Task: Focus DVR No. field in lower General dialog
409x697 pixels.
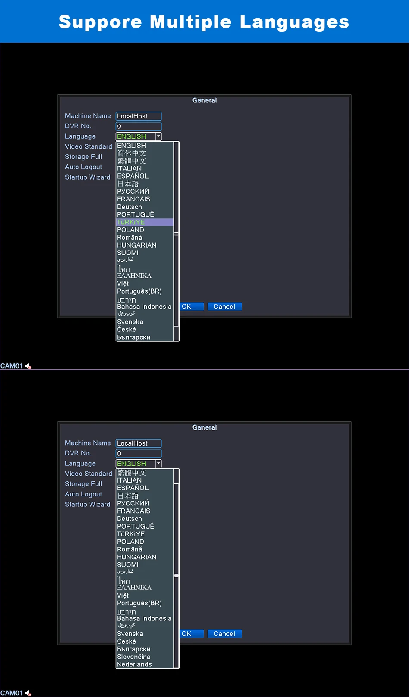Action: pos(139,453)
